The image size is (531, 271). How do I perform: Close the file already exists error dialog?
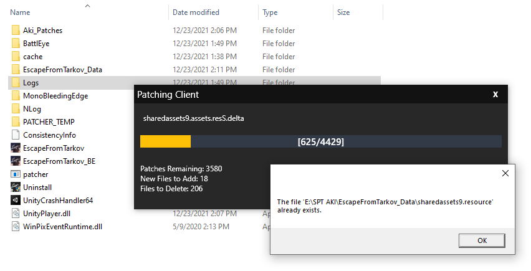[505, 173]
